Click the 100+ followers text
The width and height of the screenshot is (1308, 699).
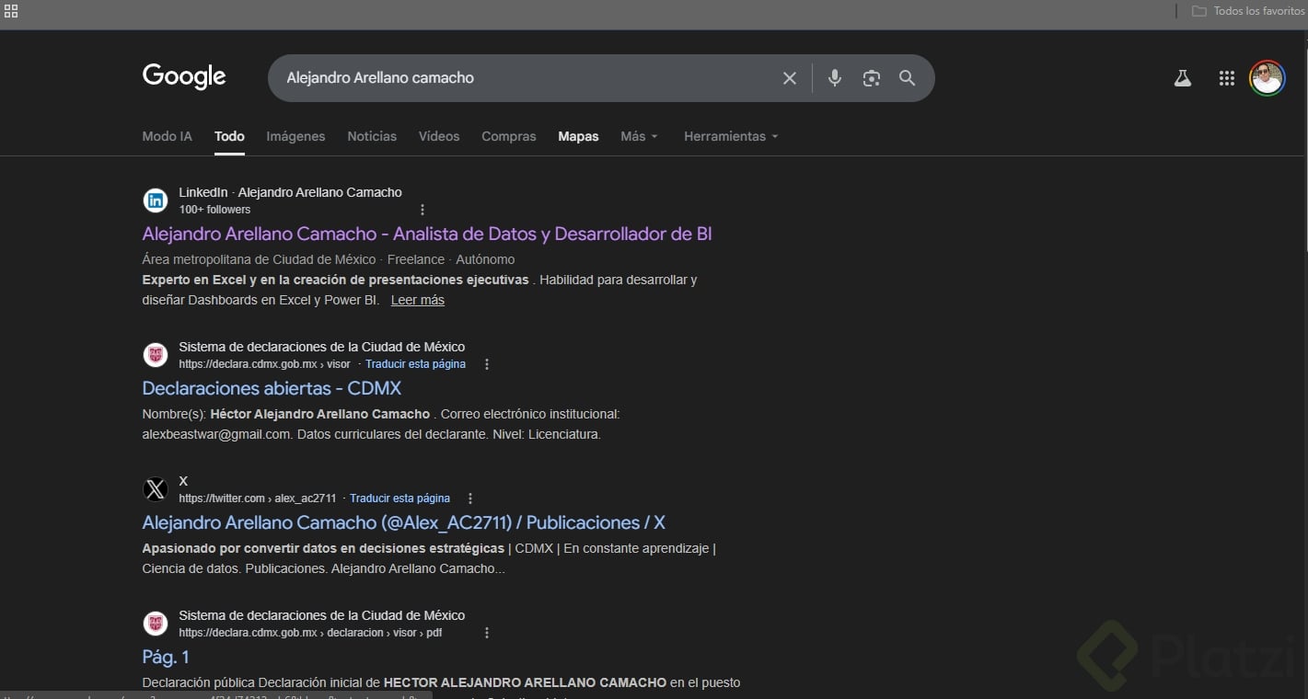(214, 210)
